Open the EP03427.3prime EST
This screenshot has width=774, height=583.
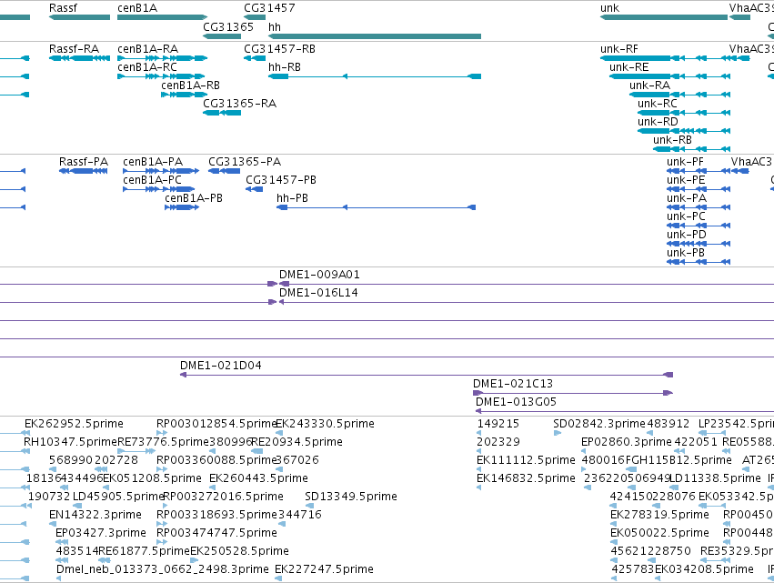pos(62,542)
